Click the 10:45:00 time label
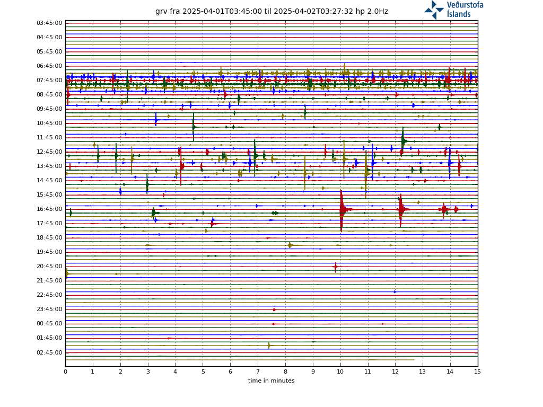543x407 pixels. coord(49,123)
